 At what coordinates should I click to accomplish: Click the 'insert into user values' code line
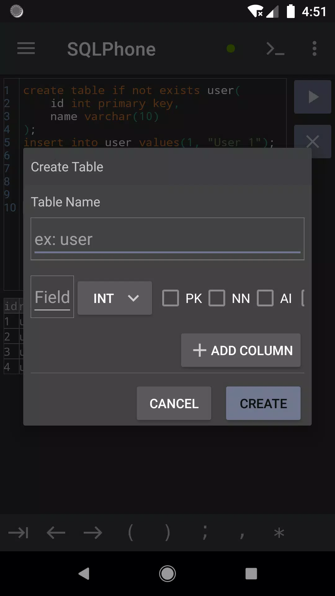149,142
